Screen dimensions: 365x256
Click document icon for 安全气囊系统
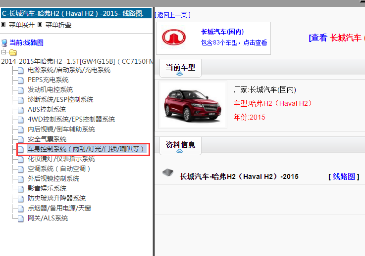pyautogui.click(x=21, y=139)
